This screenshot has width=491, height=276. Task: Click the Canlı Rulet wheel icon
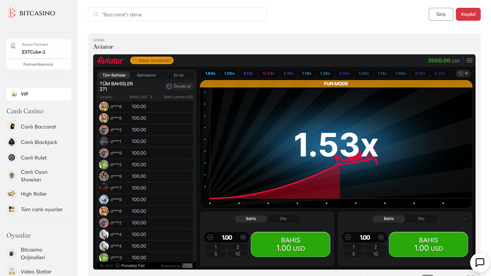click(x=12, y=158)
